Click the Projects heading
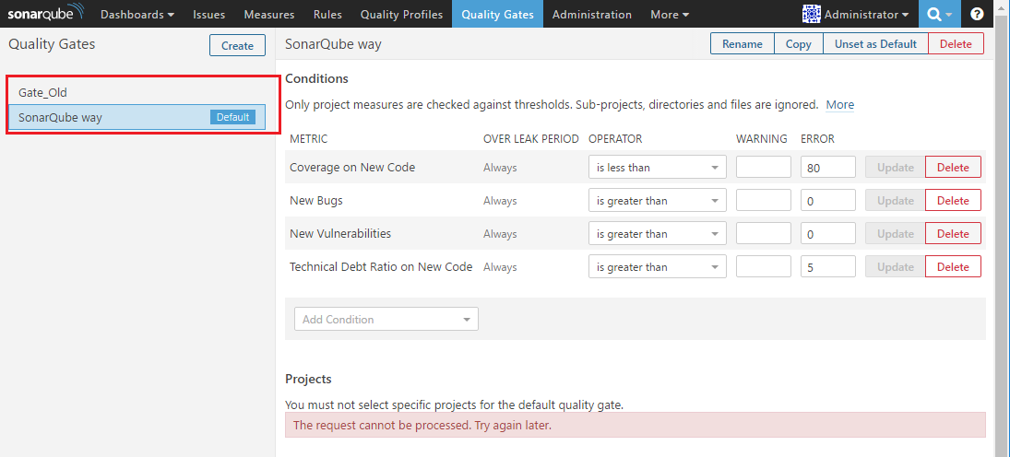This screenshot has height=457, width=1010. pyautogui.click(x=308, y=379)
